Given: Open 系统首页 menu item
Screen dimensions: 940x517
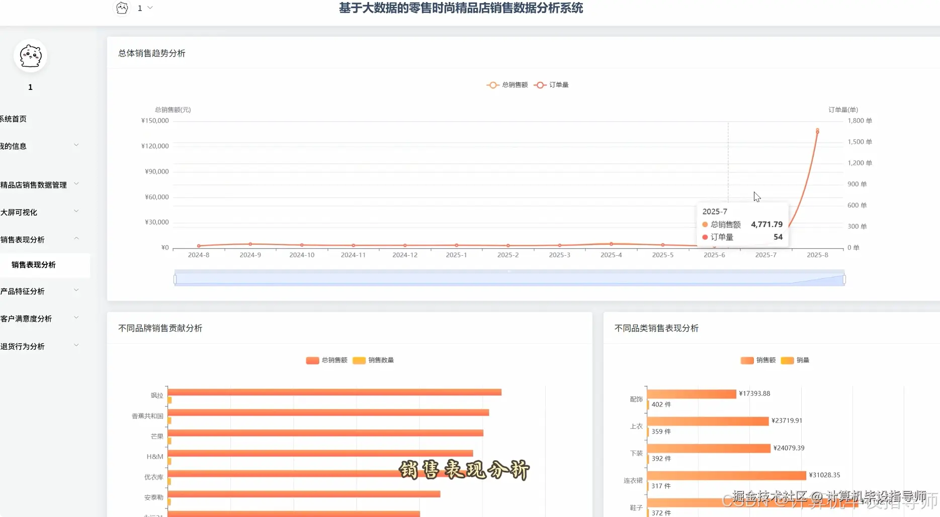Looking at the screenshot, I should [13, 119].
